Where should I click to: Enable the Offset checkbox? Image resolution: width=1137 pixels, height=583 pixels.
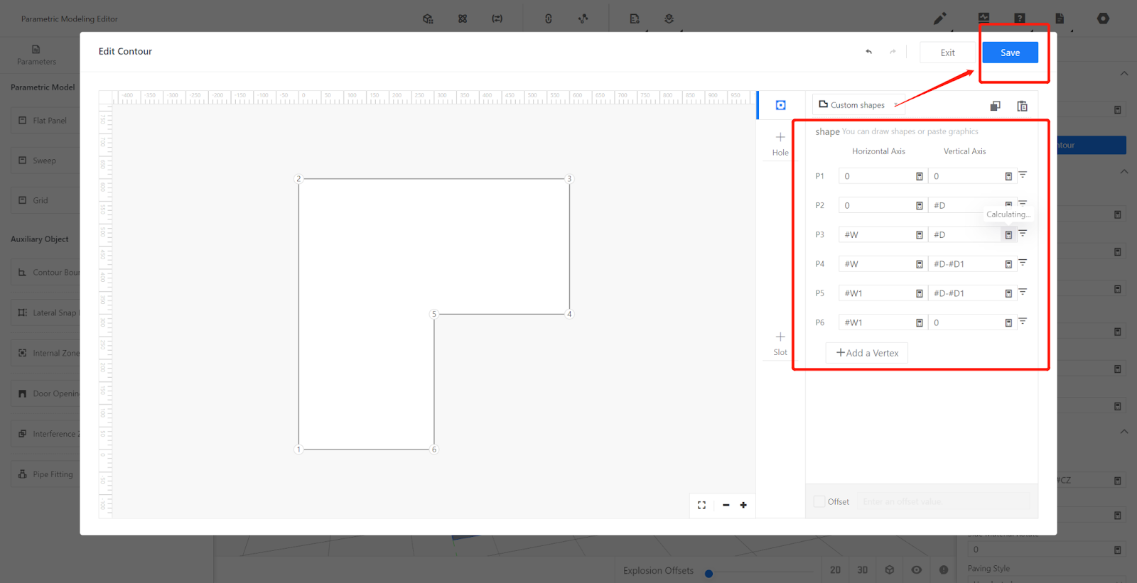pos(819,501)
